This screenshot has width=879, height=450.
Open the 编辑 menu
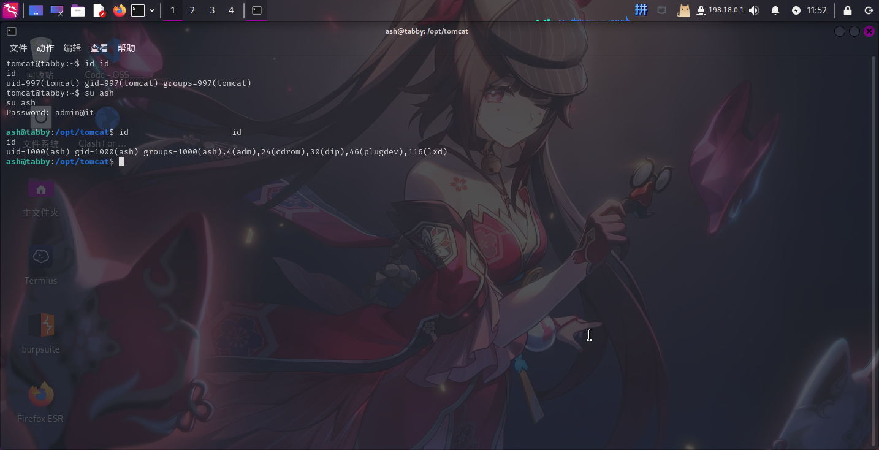(x=72, y=48)
